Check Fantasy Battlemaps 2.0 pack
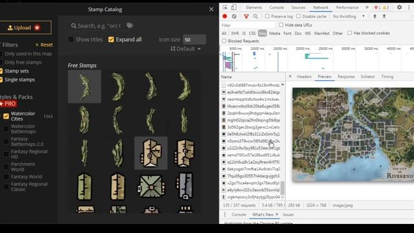 click(6, 142)
